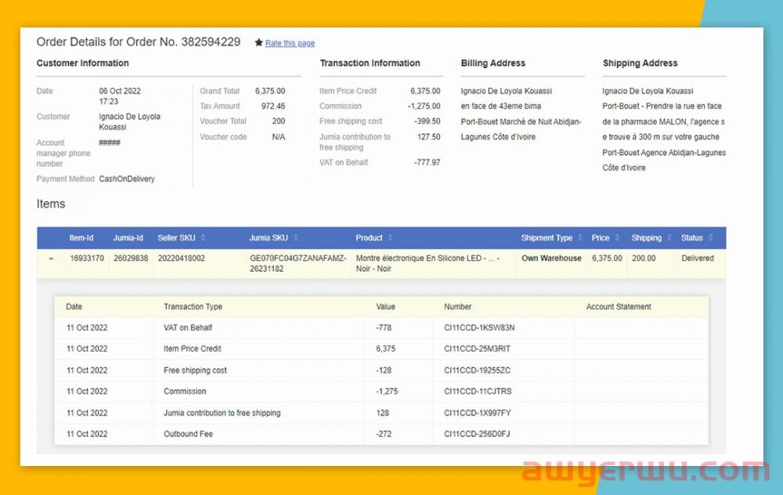
Task: Sort items using the Seller SKU sort arrows
Action: 204,238
